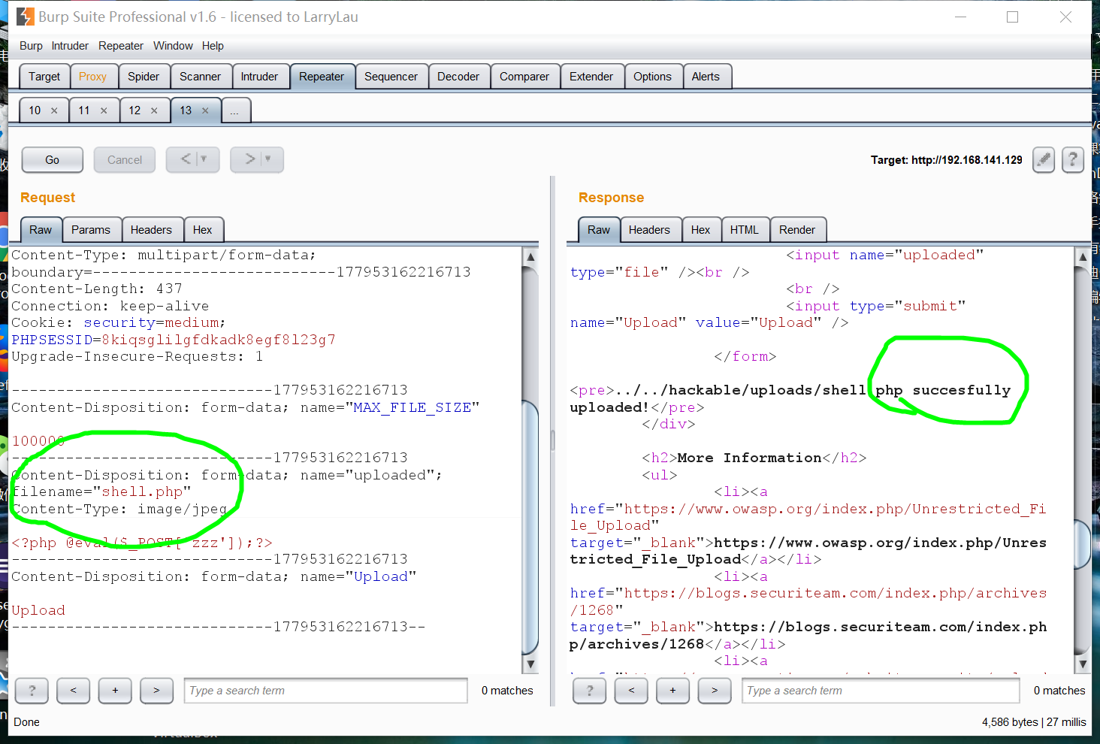Click the Burp Suite logo icon
This screenshot has height=744, width=1100.
pyautogui.click(x=26, y=17)
